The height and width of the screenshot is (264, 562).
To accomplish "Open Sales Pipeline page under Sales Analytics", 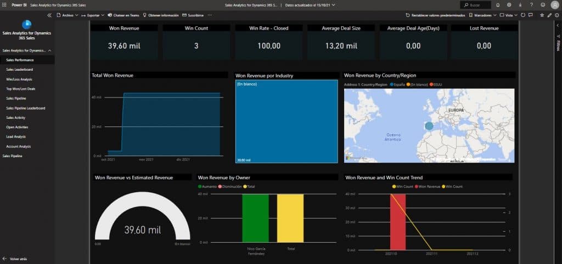I will [x=27, y=99].
